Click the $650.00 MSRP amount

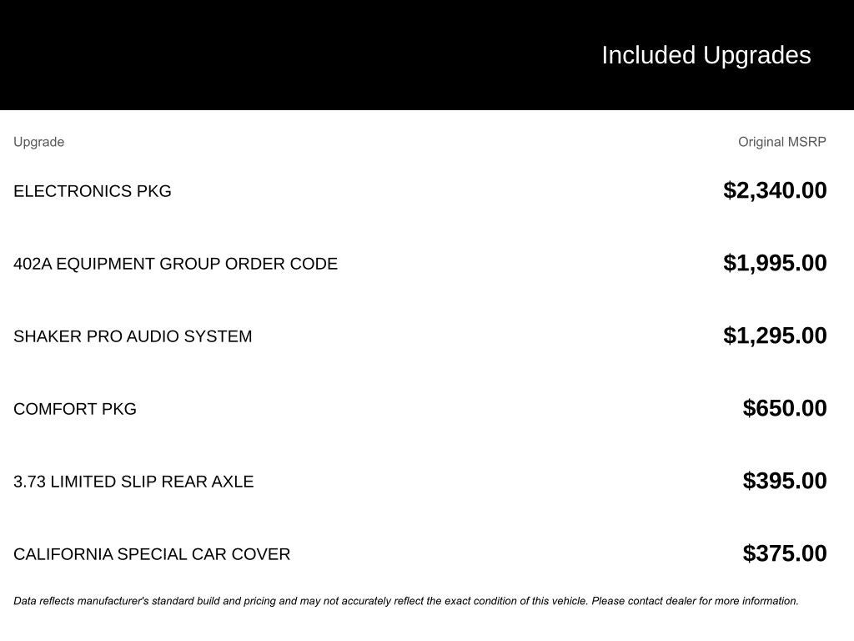point(785,408)
